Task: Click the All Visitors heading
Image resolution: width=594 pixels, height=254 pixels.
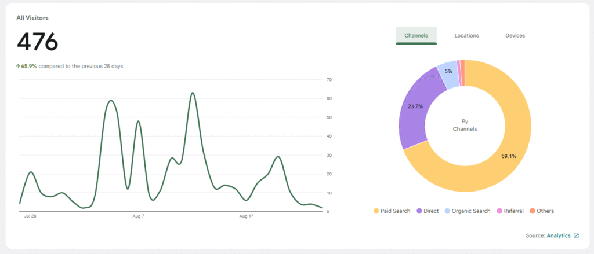Action: click(x=32, y=18)
